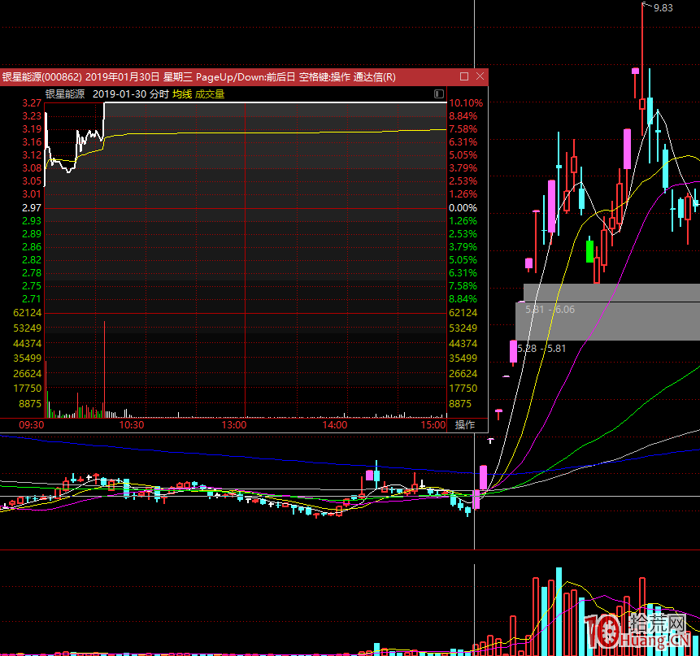Viewport: 700px width, 656px height.
Task: Click the 5.28 - 5.81 gap label
Action: 541,349
